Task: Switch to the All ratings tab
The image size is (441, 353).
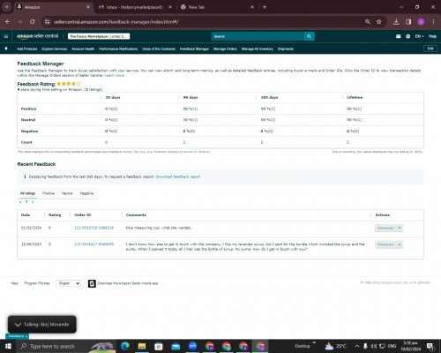Action: (x=27, y=193)
